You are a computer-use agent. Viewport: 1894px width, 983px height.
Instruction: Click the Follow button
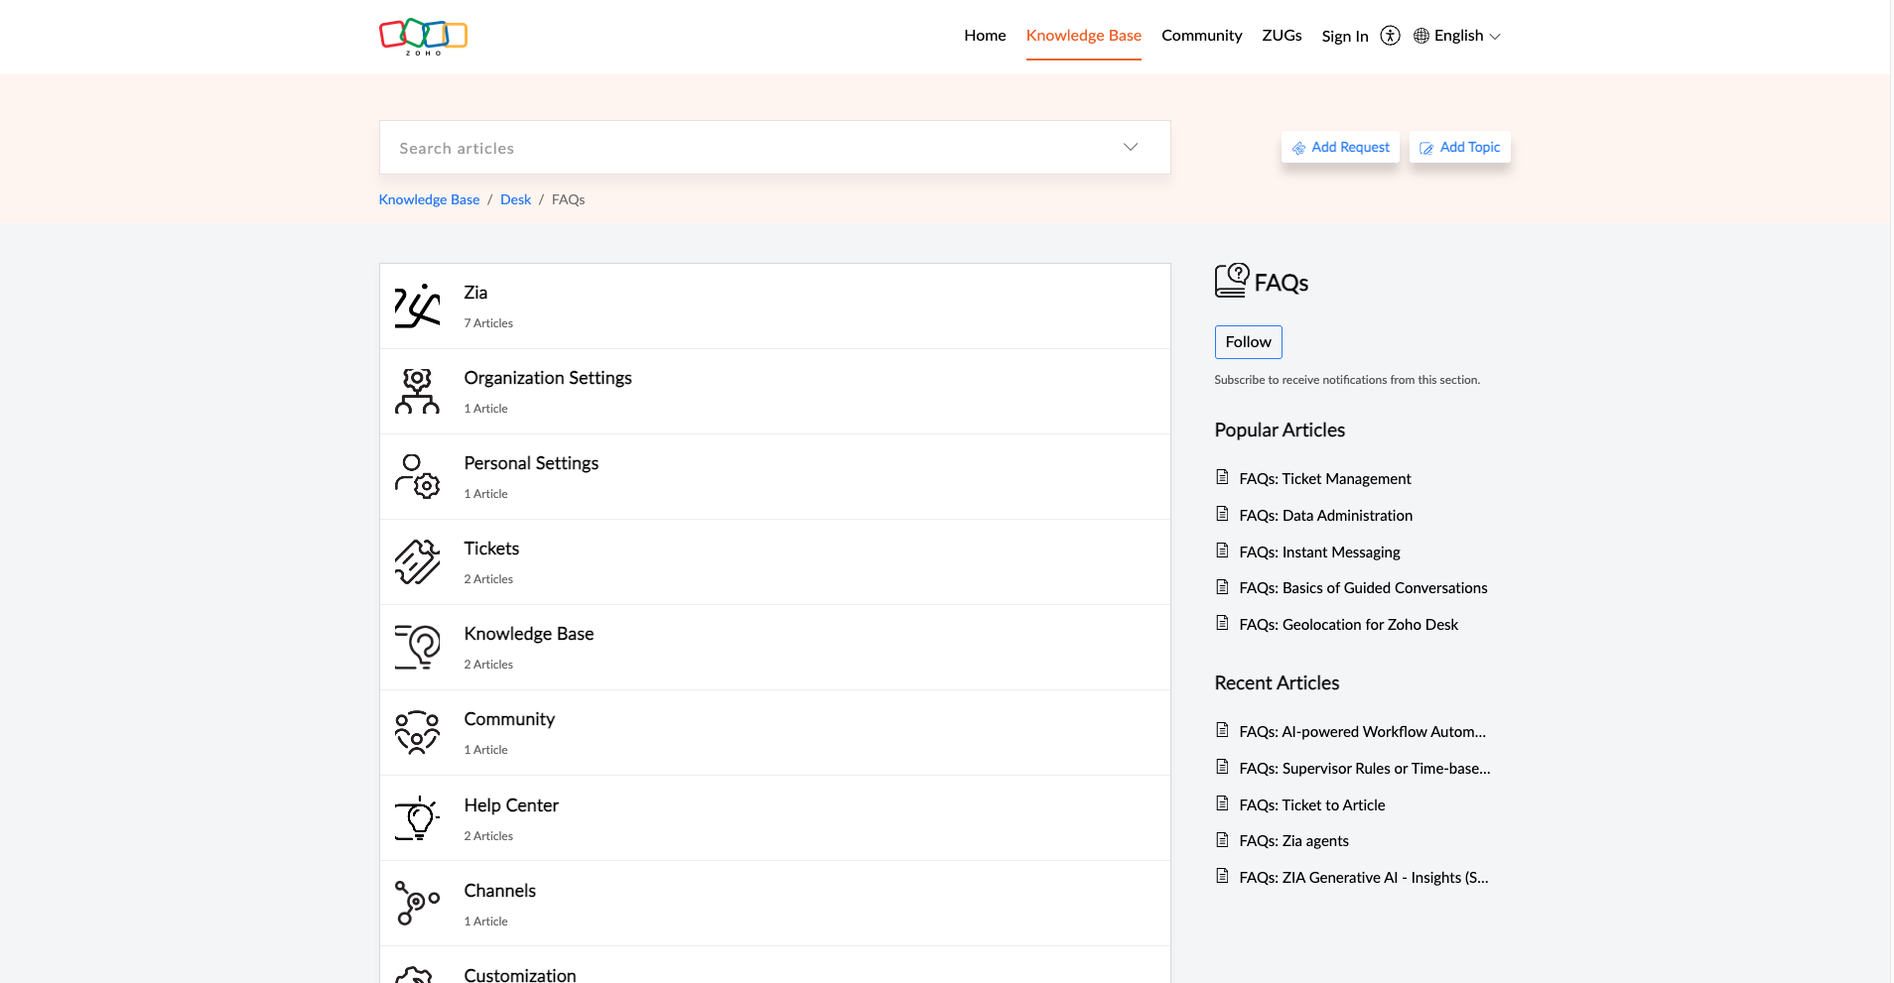pos(1248,341)
